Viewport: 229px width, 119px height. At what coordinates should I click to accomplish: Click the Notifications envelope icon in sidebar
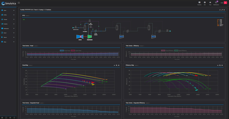(2, 28)
